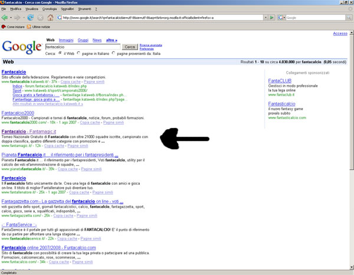
Task: Open the Fantacalcio2000 result
Action: coord(18,113)
